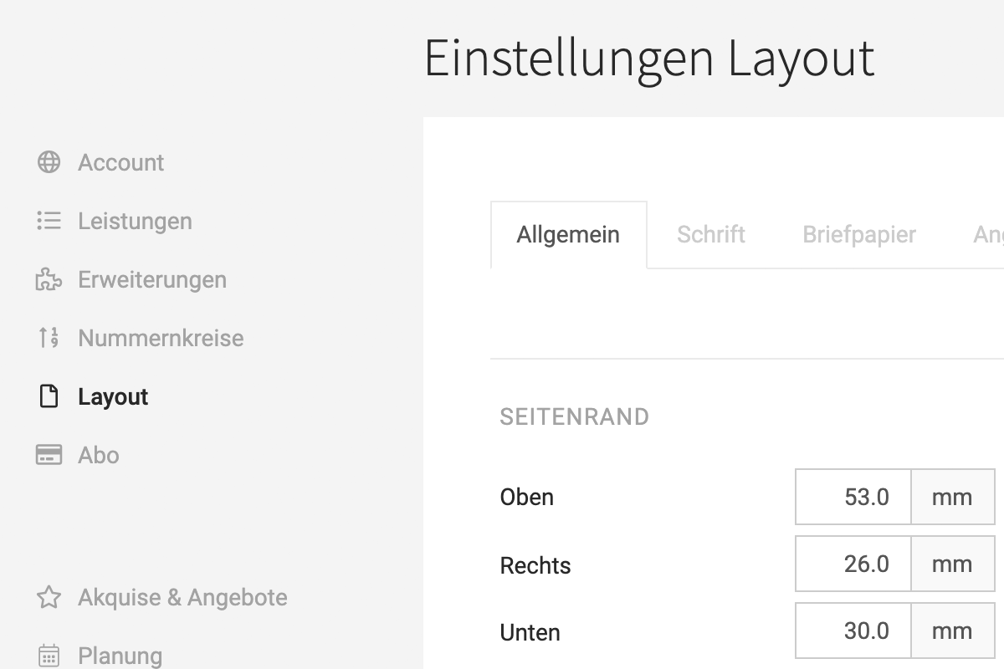Open the Abo subscription page
Viewport: 1004px width, 669px height.
click(99, 455)
